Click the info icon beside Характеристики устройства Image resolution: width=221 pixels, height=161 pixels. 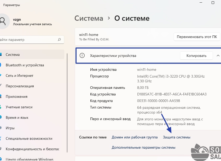pyautogui.click(x=82, y=56)
